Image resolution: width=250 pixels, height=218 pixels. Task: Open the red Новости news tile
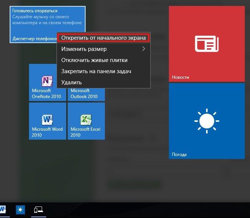tap(207, 44)
